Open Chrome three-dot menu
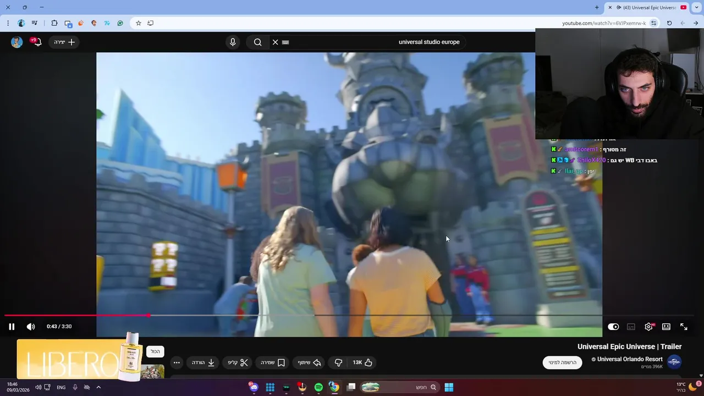This screenshot has width=704, height=396. 8,23
